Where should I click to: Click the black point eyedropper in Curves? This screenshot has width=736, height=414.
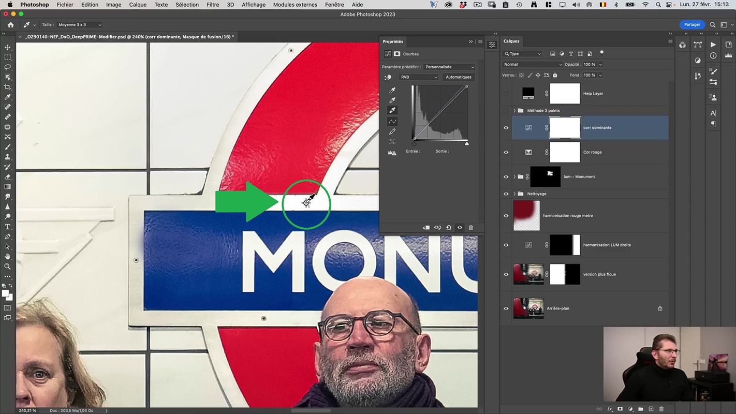[392, 90]
